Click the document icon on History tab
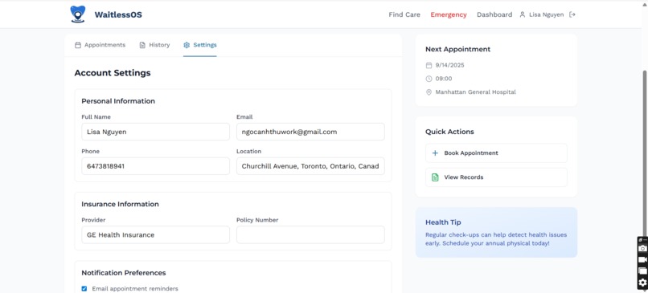 [142, 45]
